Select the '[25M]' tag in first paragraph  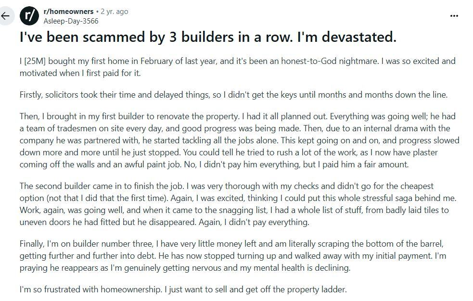[x=35, y=61]
